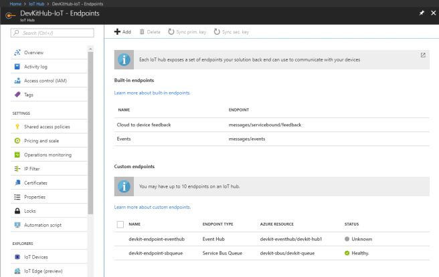This screenshot has height=277, width=439.
Task: Click Sync prim. key refresh icon
Action: 171,31
